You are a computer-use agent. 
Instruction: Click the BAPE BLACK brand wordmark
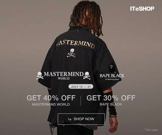point(112,76)
